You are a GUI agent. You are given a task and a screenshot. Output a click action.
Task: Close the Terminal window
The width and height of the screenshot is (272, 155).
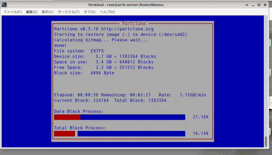pos(266,5)
